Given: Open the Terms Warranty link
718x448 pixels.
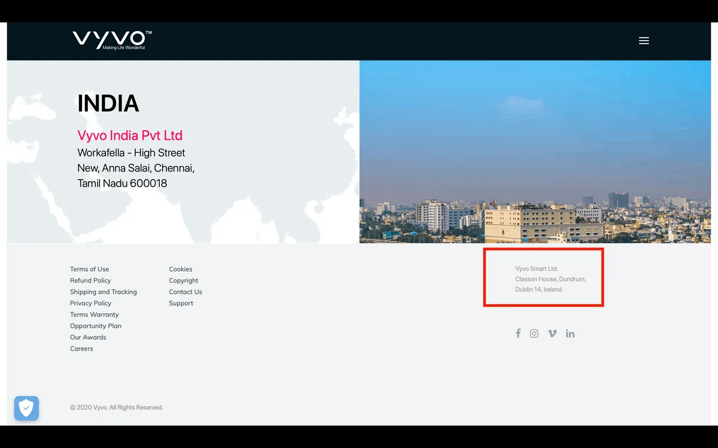Looking at the screenshot, I should point(95,315).
